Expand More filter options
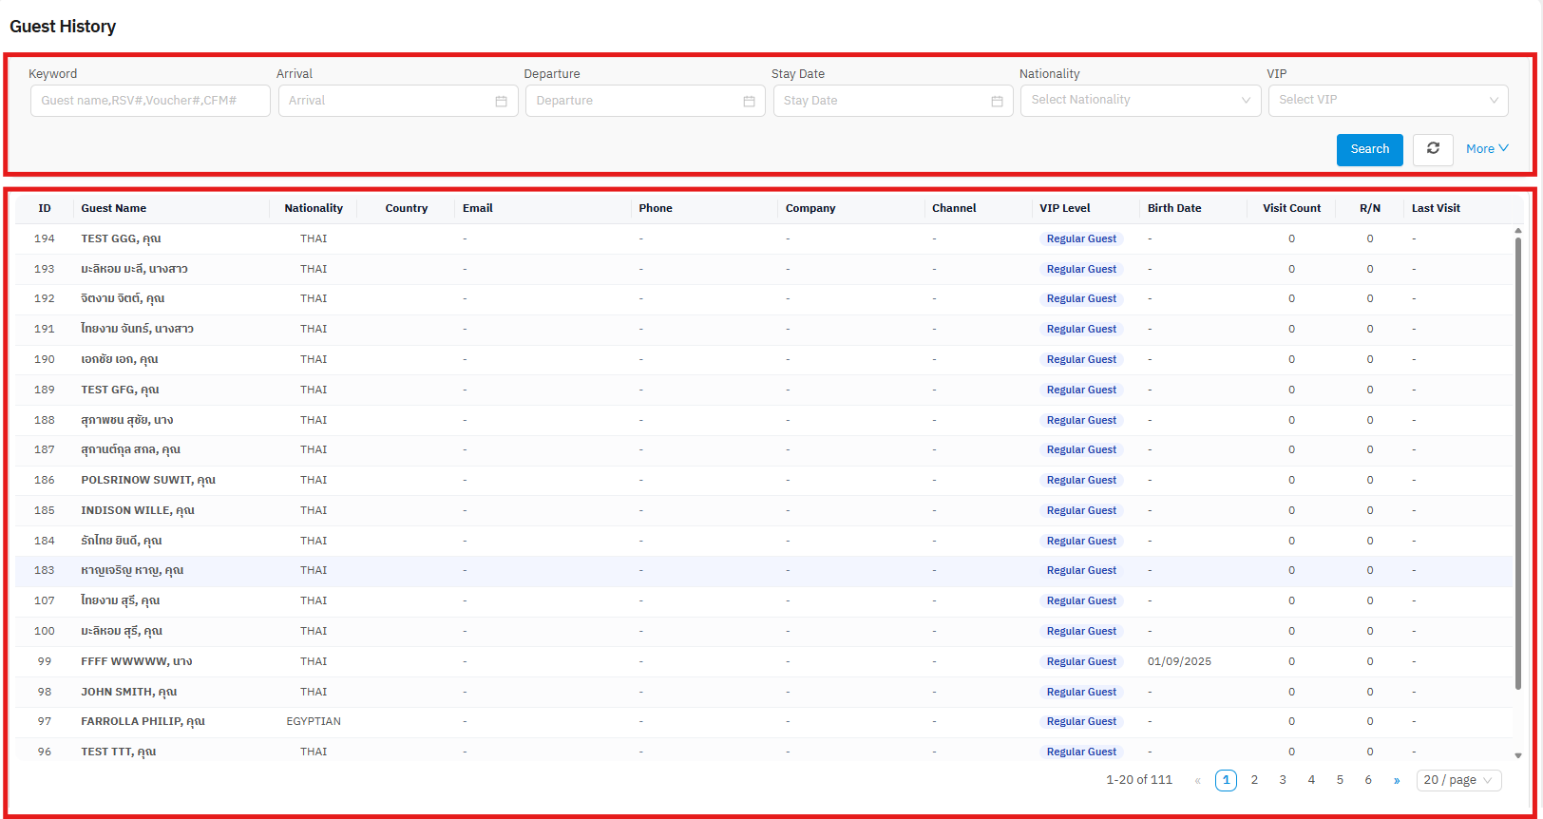The height and width of the screenshot is (819, 1543). tap(1487, 149)
